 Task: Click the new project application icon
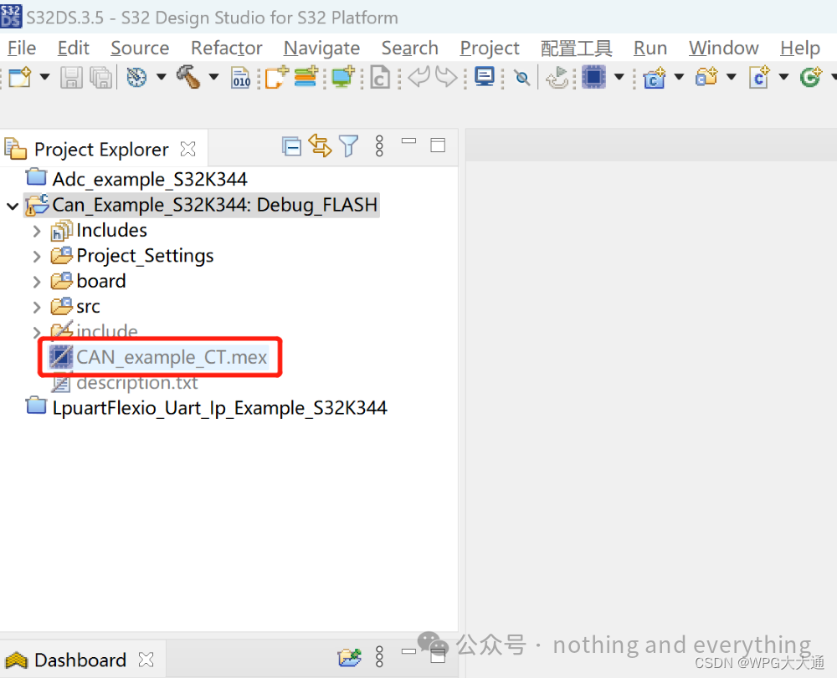coord(277,77)
